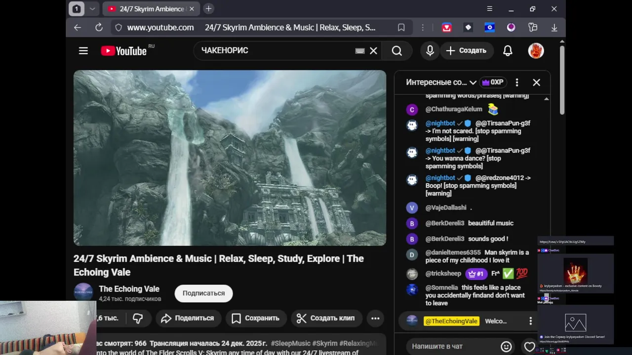Run the search with the magnifier button
Viewport: 632px width, 355px height.
(397, 51)
